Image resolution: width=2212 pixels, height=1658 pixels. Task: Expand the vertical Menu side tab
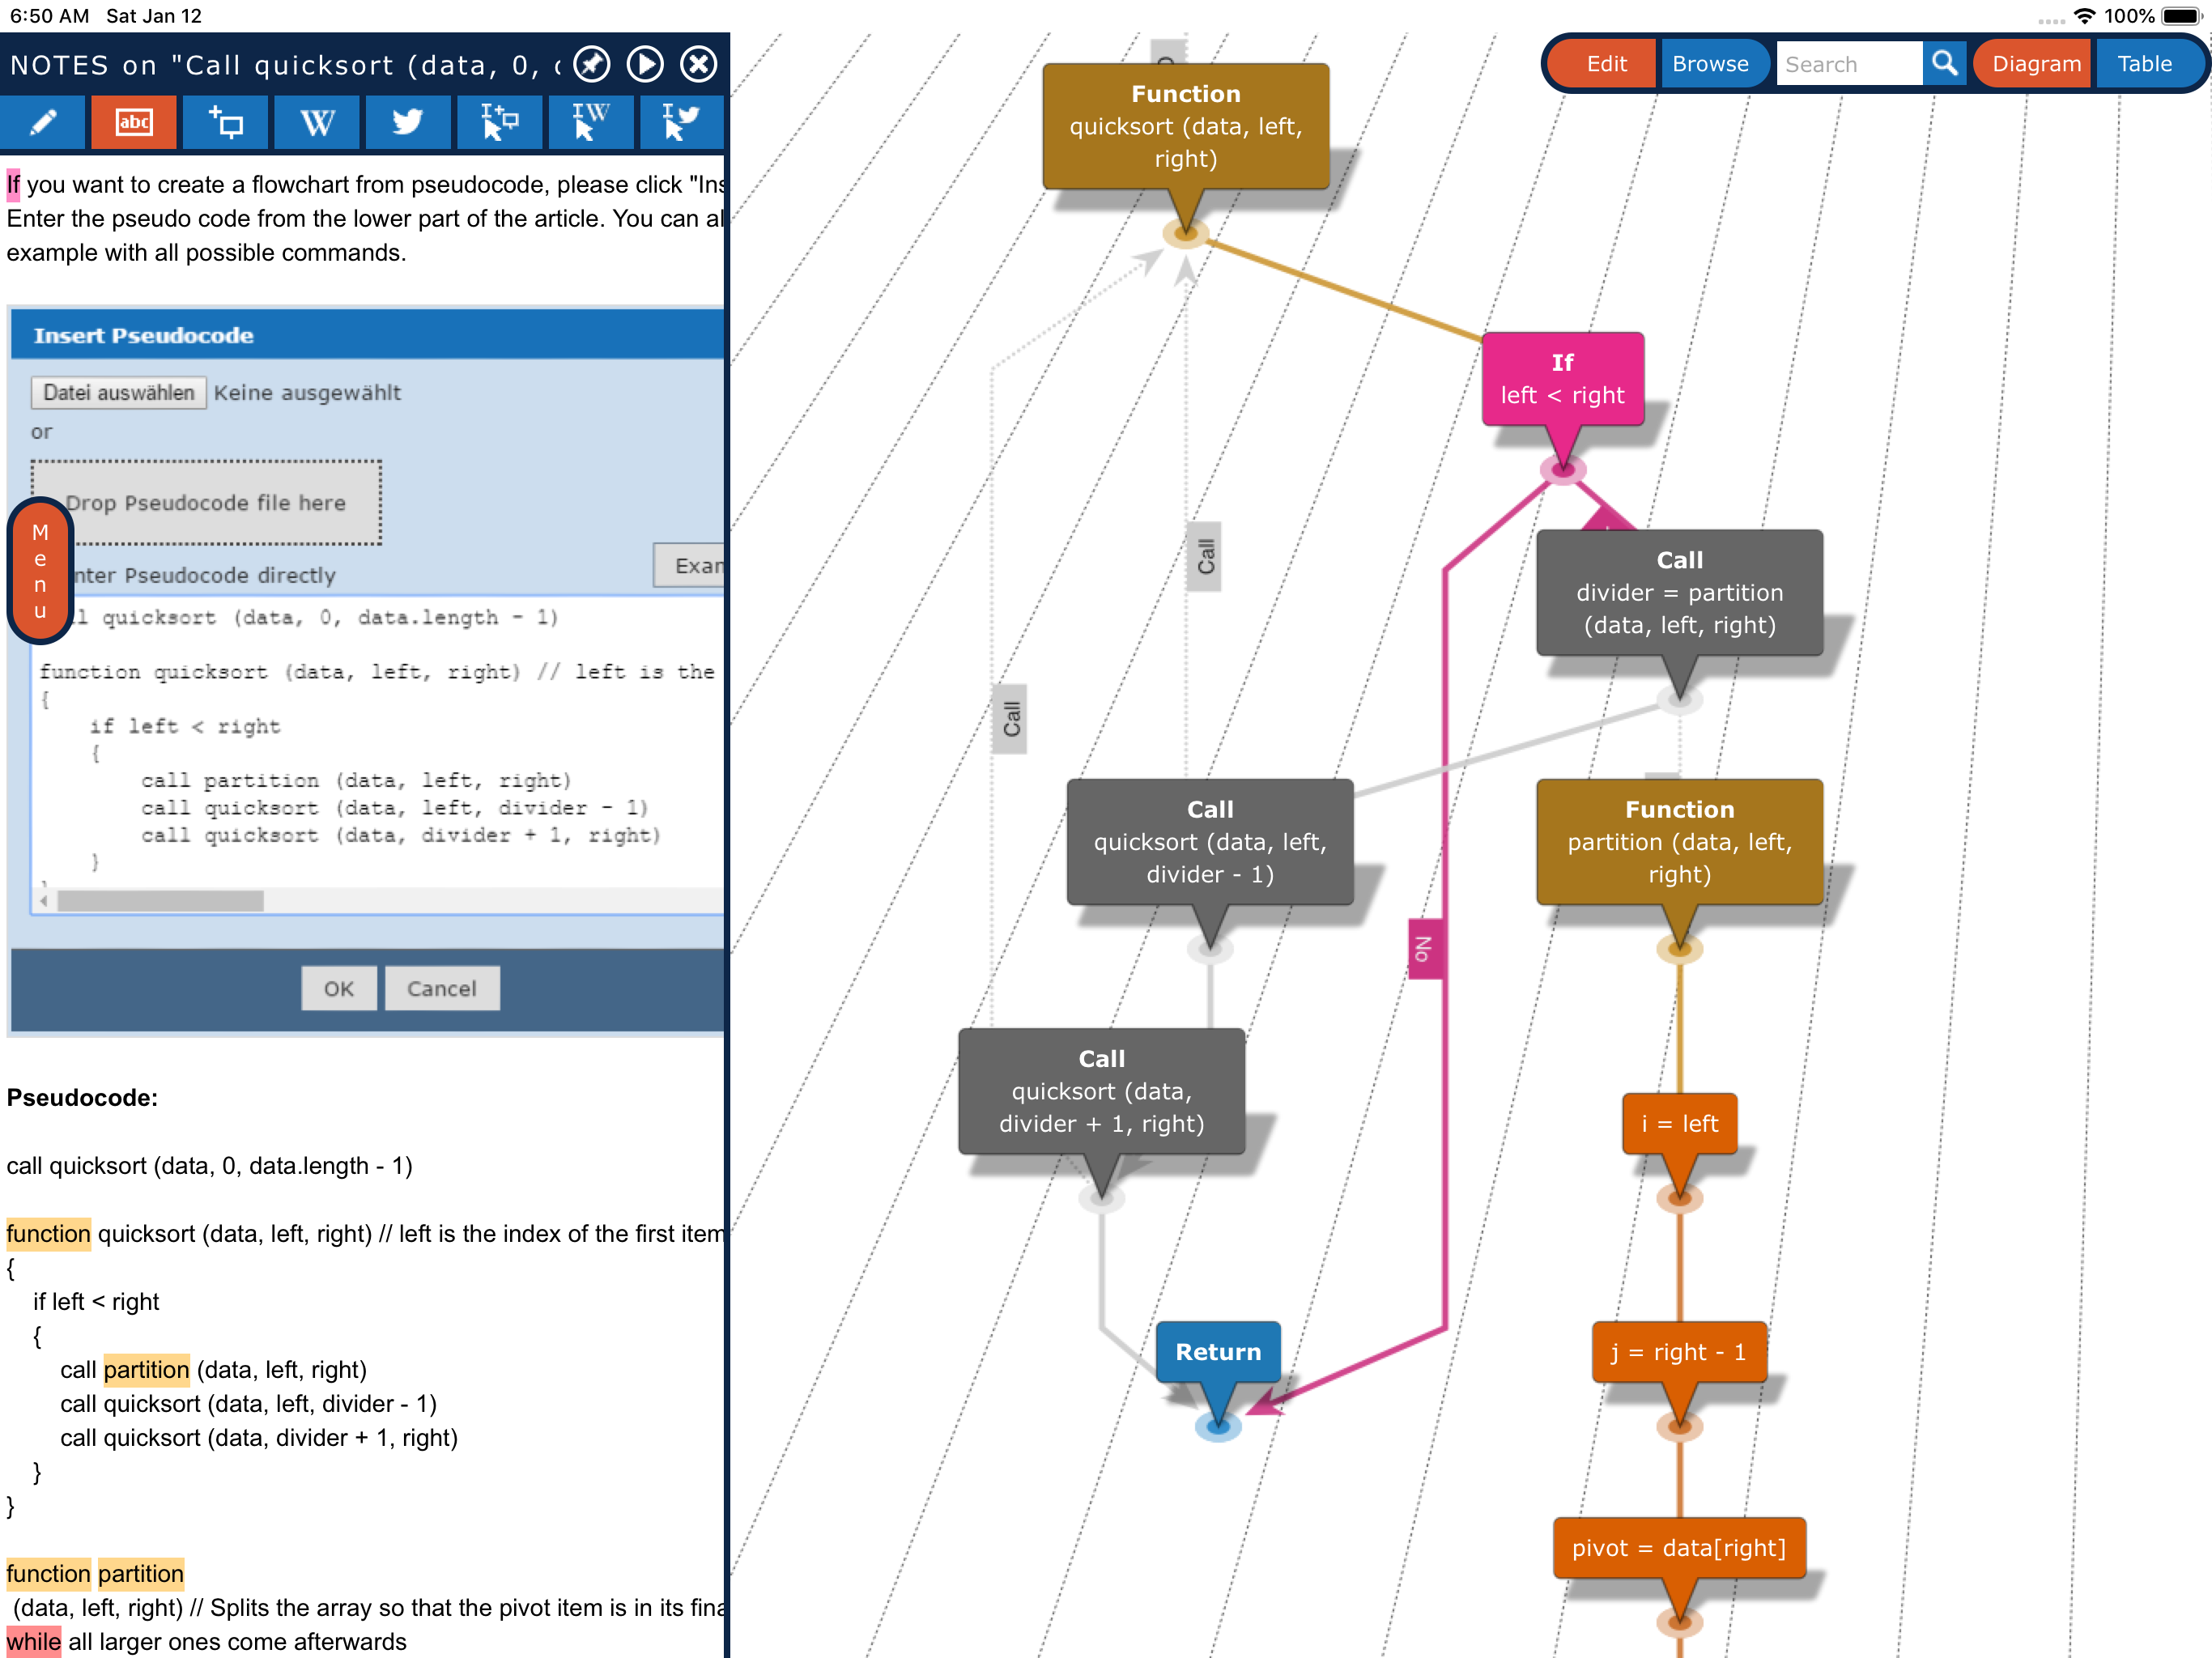(40, 570)
